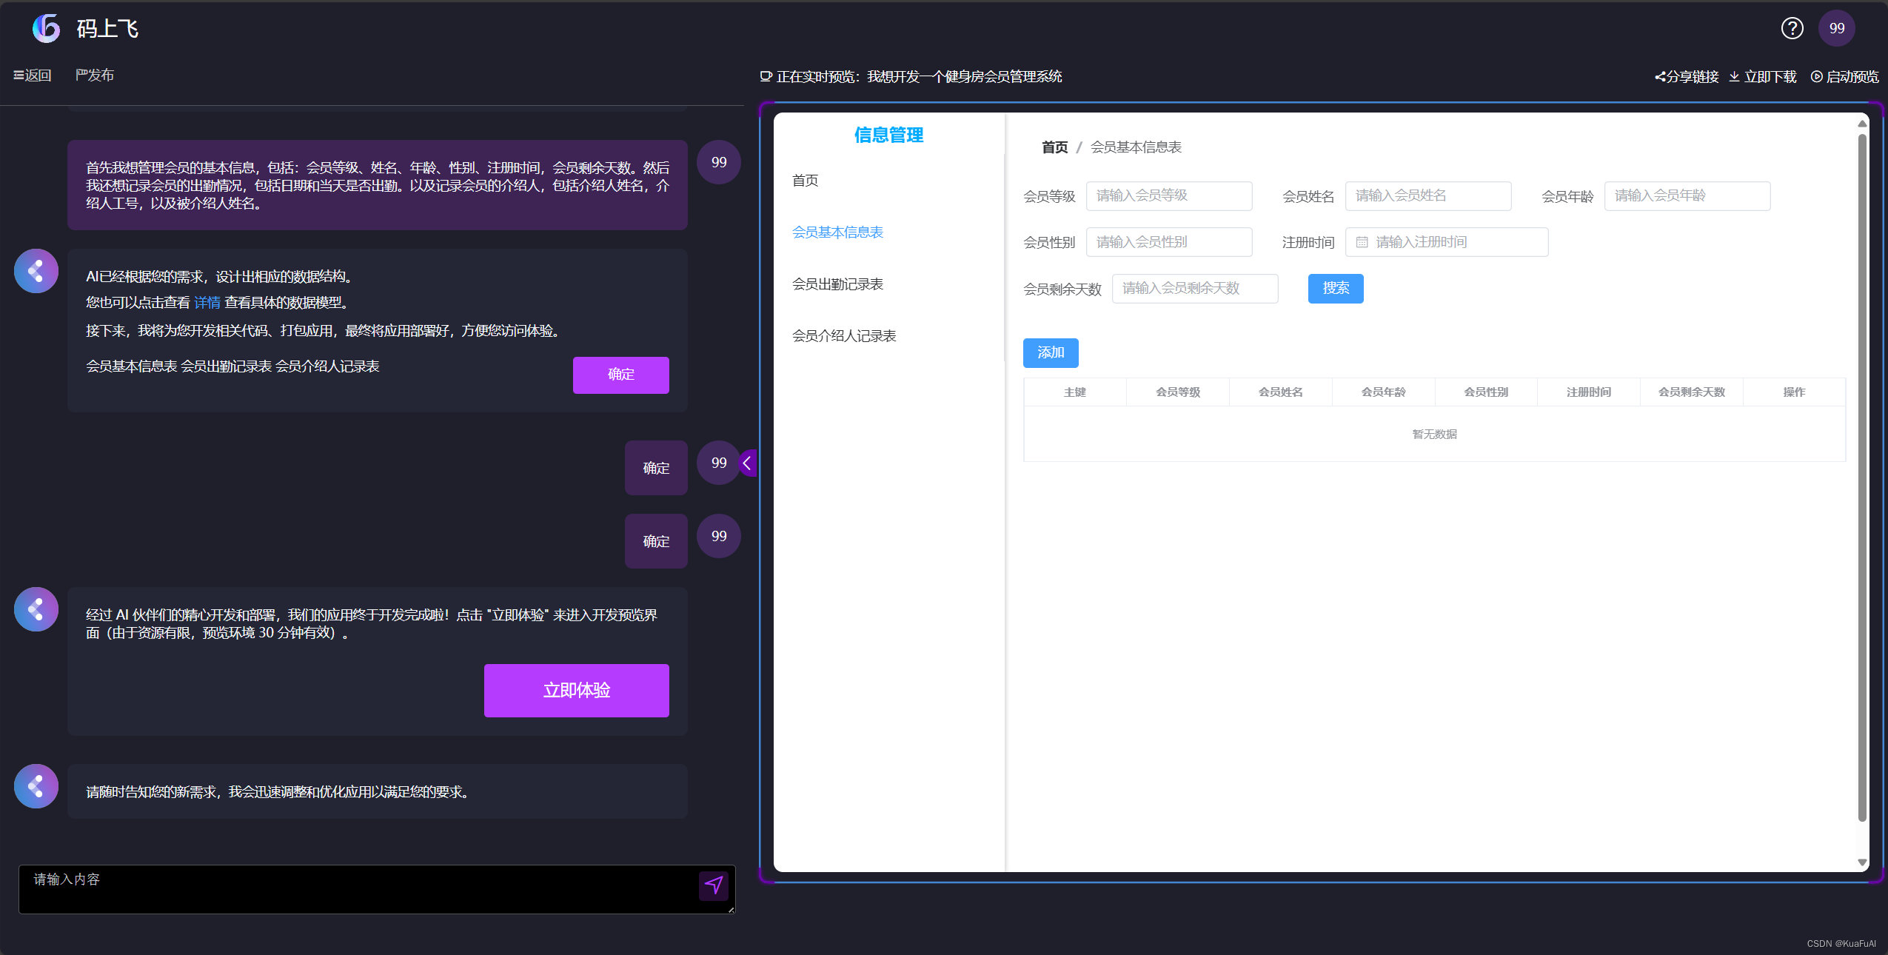Click the 立即下载 download icon

[x=1734, y=77]
